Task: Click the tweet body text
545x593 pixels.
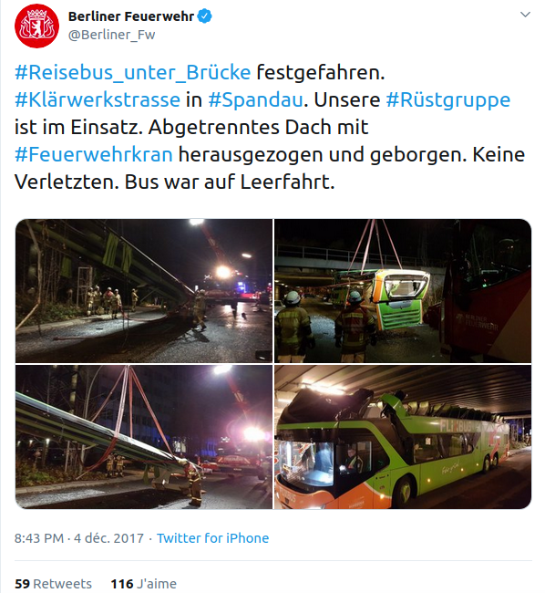Action: pyautogui.click(x=270, y=127)
